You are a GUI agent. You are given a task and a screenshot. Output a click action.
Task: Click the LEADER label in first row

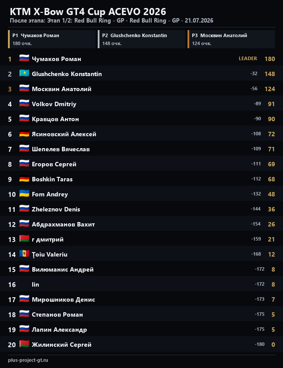point(248,58)
